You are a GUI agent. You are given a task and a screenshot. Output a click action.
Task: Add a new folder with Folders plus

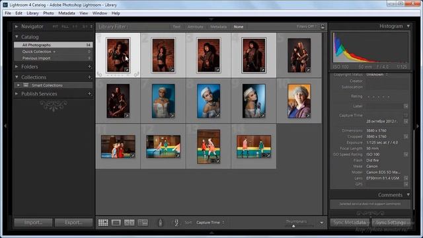(x=90, y=67)
